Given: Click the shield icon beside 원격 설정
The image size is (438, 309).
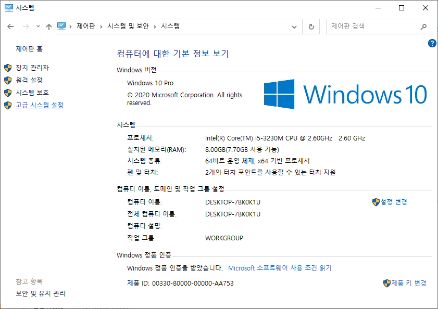Looking at the screenshot, I should tap(8, 81).
